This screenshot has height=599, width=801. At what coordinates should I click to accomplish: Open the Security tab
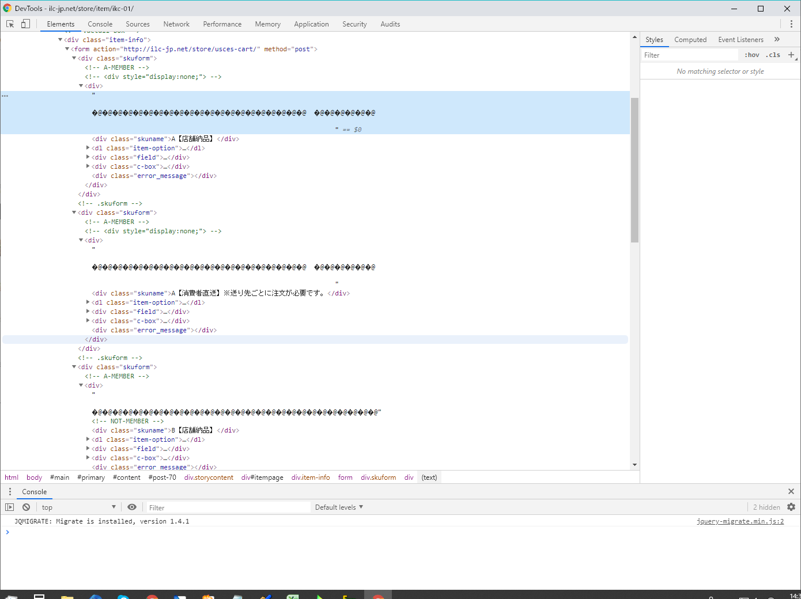[x=354, y=24]
